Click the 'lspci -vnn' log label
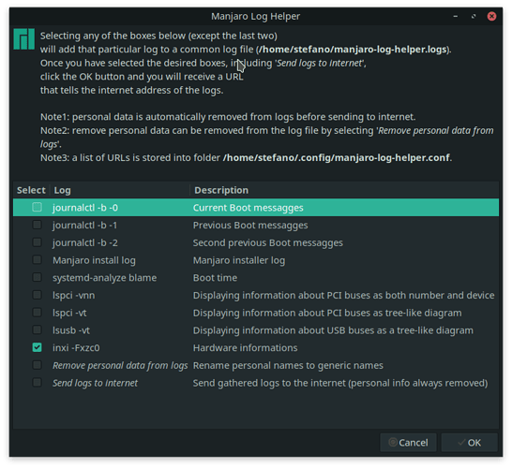Screen dimensions: 512x468 74,295
